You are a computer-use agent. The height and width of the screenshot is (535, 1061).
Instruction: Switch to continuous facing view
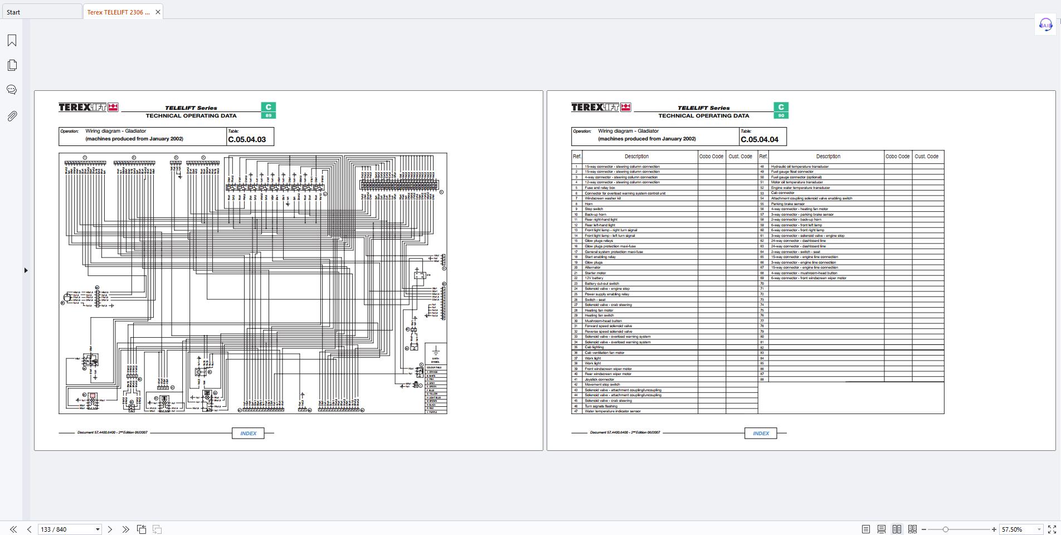pos(912,529)
